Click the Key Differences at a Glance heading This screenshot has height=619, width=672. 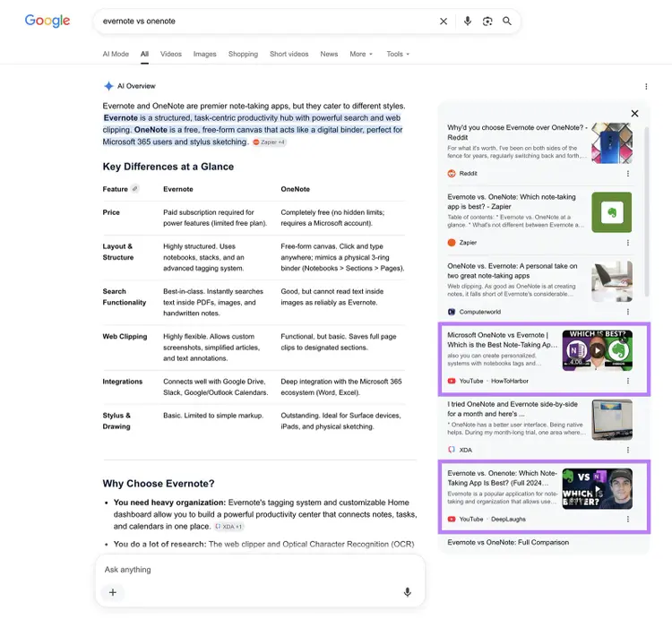pyautogui.click(x=168, y=167)
